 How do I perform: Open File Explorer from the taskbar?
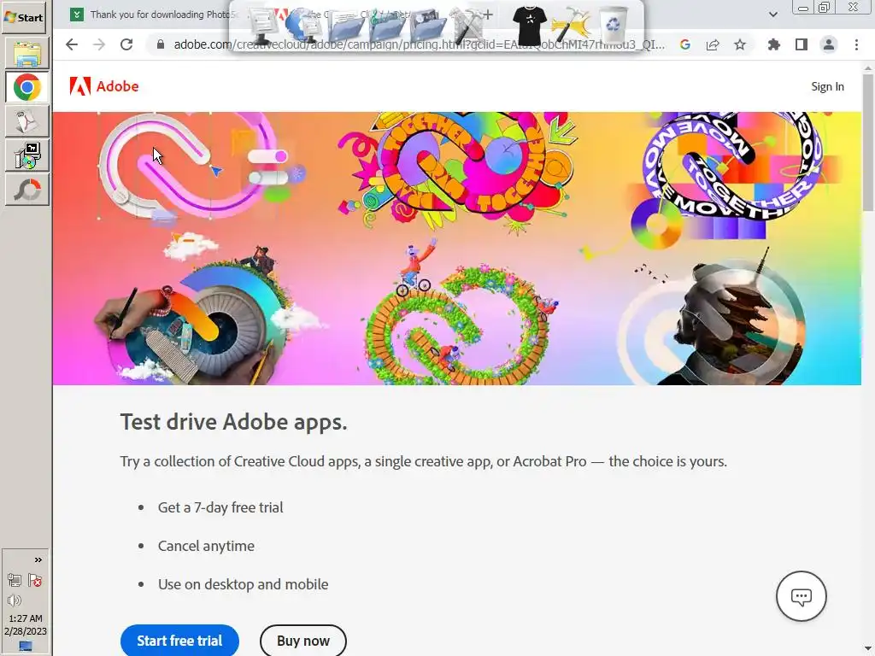[26, 54]
